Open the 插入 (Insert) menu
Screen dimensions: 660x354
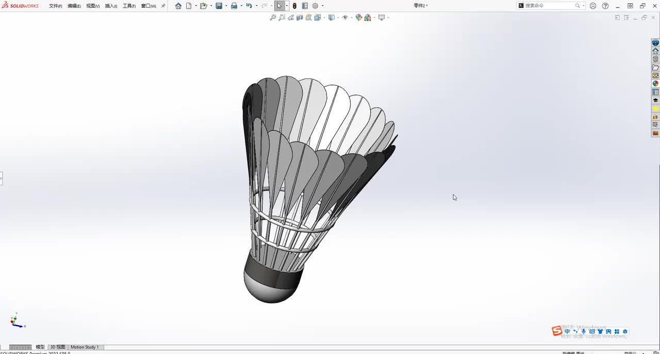click(111, 6)
